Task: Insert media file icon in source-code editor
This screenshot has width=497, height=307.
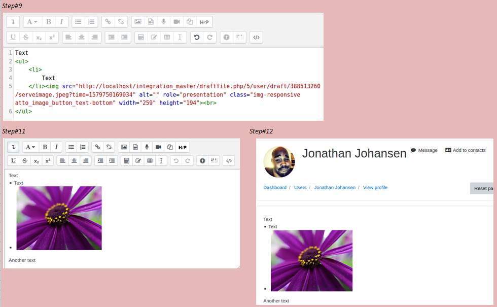Action: click(x=151, y=22)
